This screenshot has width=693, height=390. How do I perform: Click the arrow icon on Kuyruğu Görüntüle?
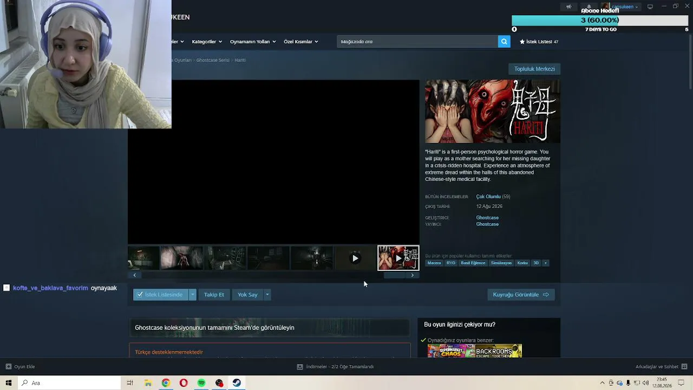click(546, 295)
